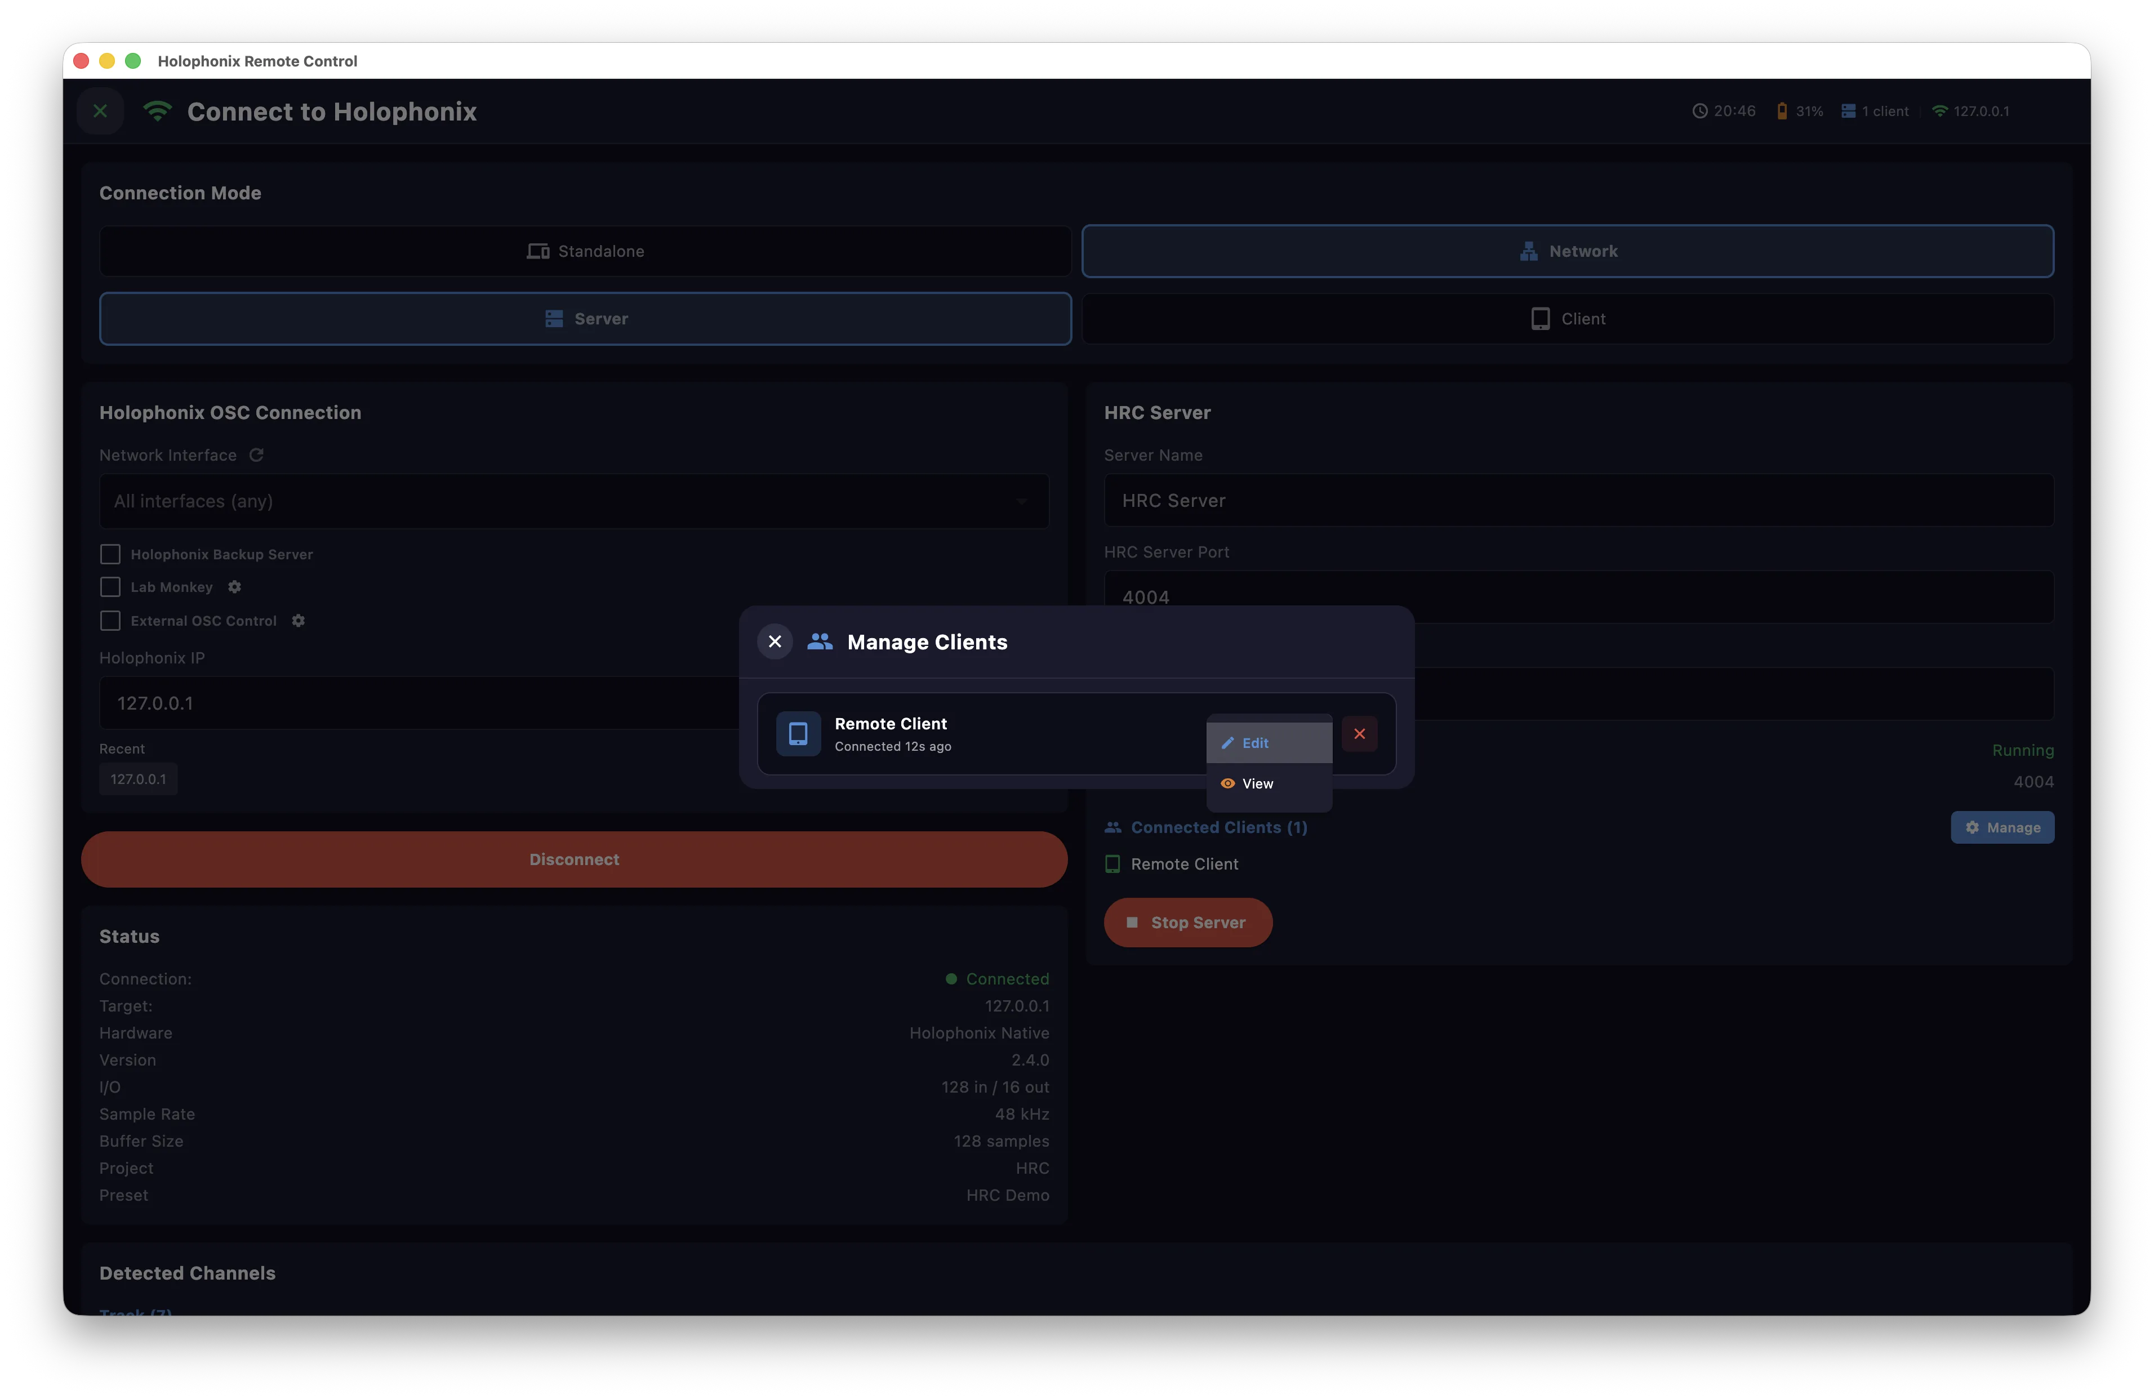Click tablet icon beside Remote Client list entry
This screenshot has height=1399, width=2154.
[1112, 864]
